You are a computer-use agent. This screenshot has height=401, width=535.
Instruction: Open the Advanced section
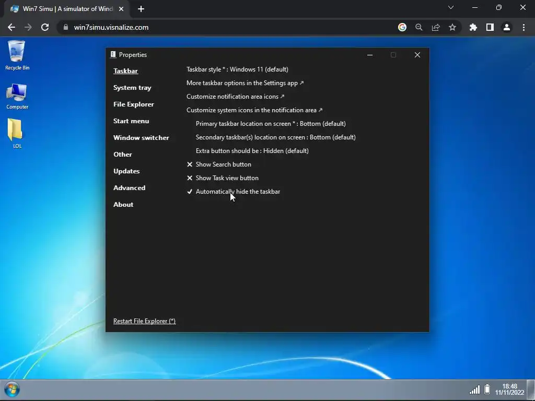tap(130, 188)
